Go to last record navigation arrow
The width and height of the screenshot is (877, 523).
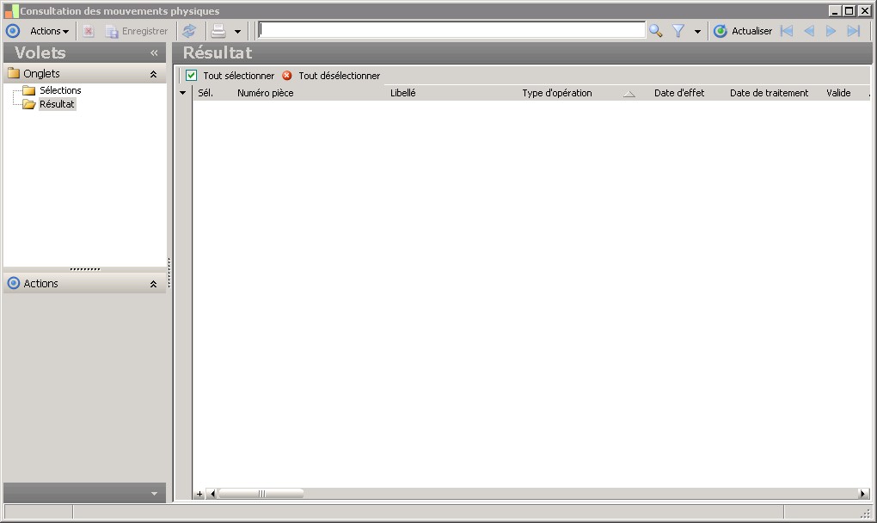[x=854, y=31]
